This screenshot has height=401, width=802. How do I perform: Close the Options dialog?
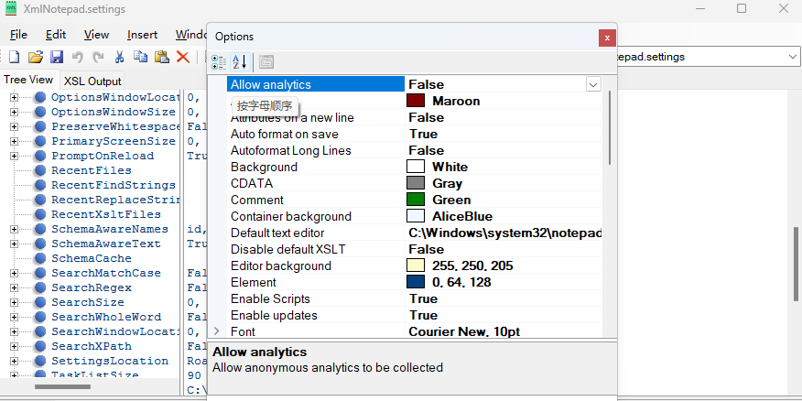(606, 37)
